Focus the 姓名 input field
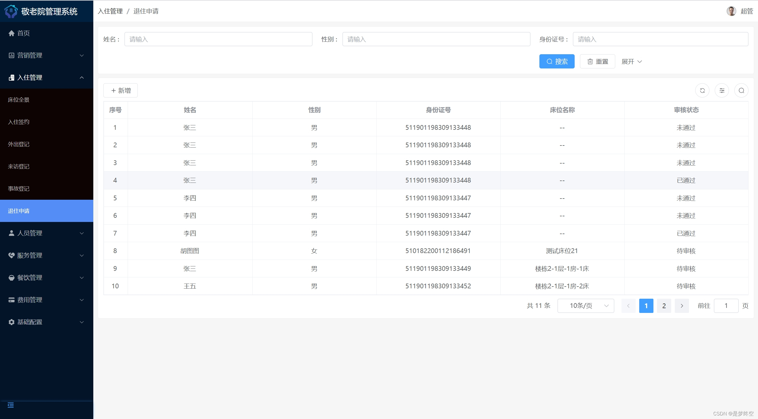The height and width of the screenshot is (419, 758). tap(218, 39)
